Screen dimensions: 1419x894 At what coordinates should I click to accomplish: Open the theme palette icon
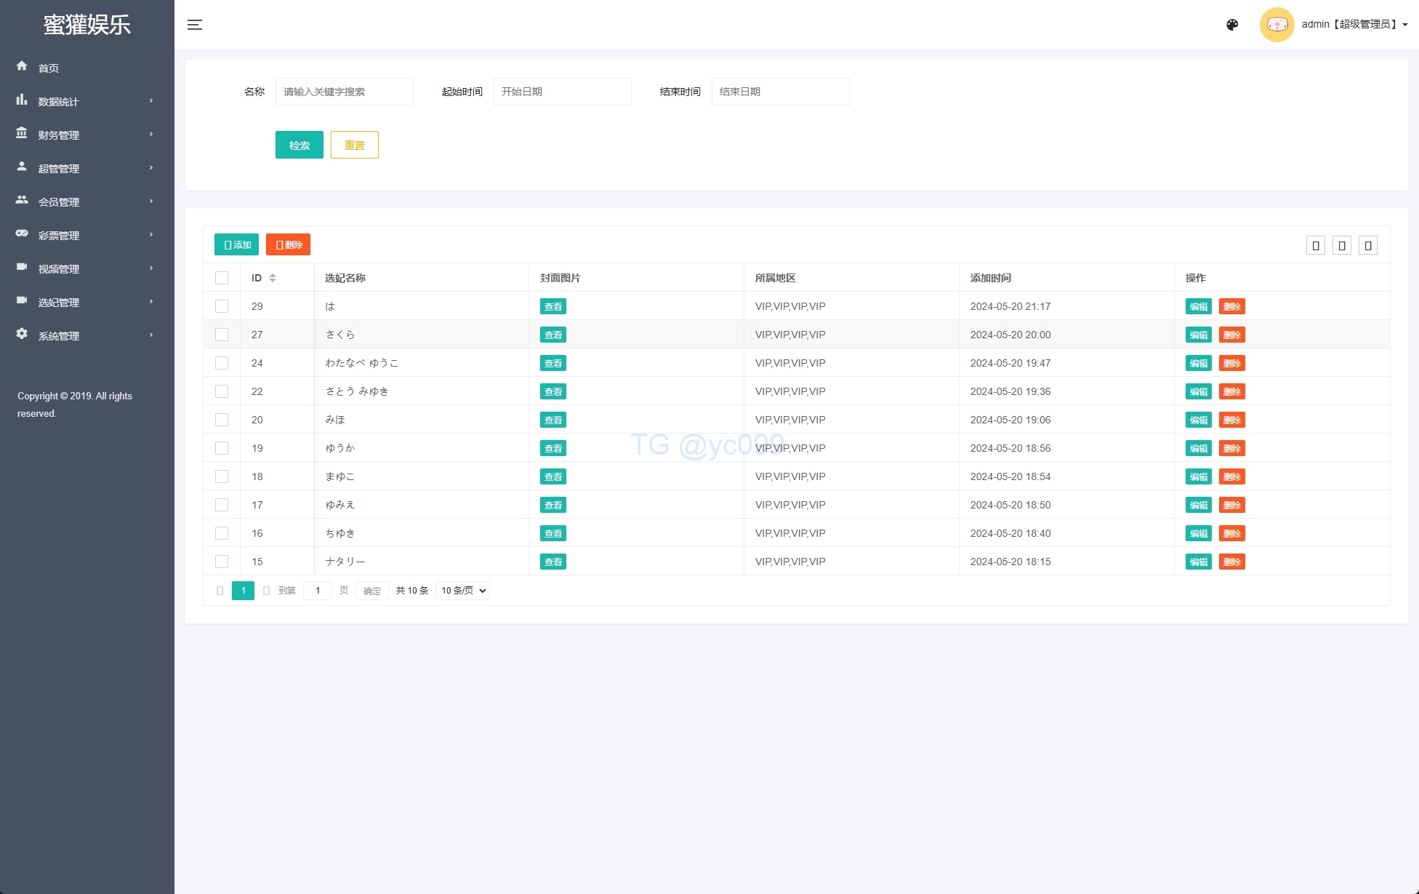[1232, 25]
